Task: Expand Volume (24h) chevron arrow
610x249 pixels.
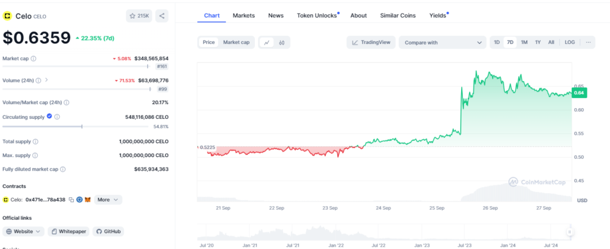Action: click(x=46, y=80)
